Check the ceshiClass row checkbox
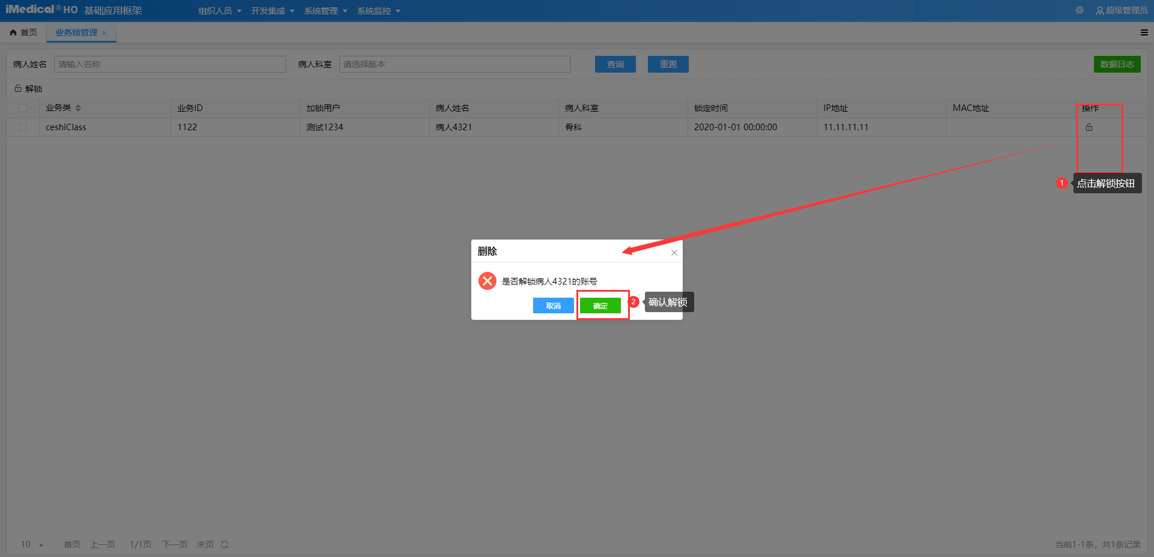 pyautogui.click(x=23, y=127)
